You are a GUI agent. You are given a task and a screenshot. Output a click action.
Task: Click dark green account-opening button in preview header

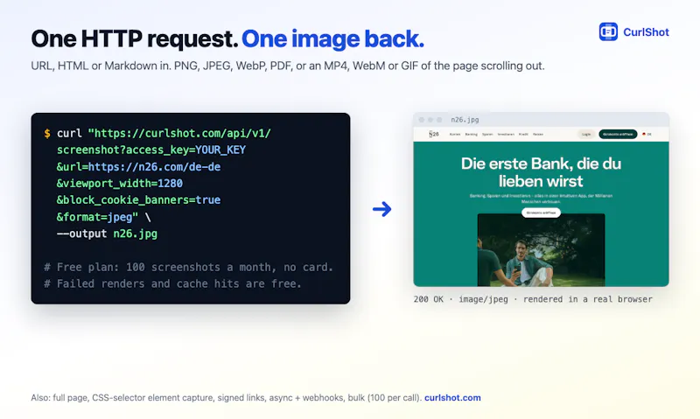click(x=618, y=134)
